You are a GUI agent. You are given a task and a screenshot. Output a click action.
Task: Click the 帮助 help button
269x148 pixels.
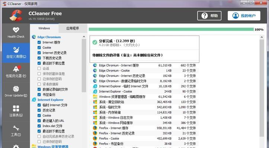coord(209,16)
